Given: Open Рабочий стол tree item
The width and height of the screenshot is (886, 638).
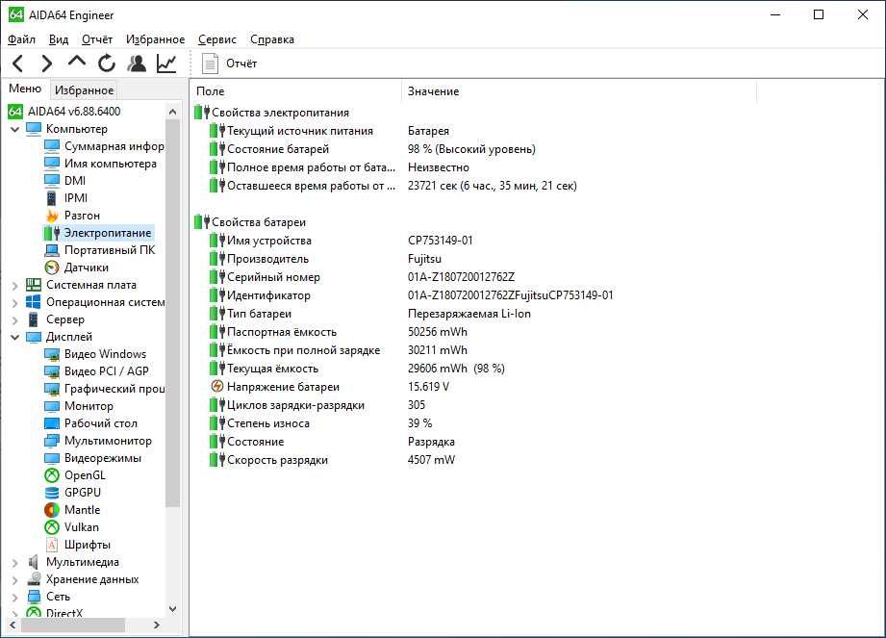Looking at the screenshot, I should coord(91,423).
